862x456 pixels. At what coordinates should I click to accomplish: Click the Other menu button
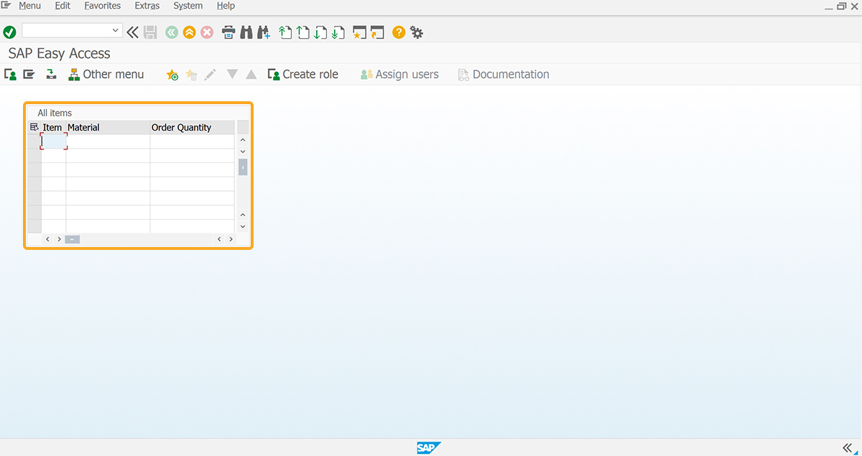tap(106, 74)
